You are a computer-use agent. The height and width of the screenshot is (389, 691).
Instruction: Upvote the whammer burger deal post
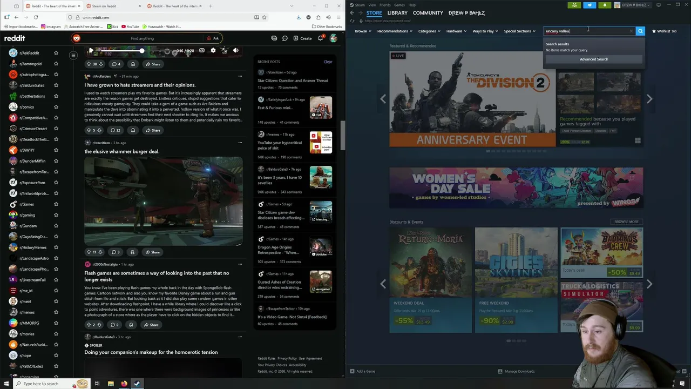pyautogui.click(x=89, y=252)
